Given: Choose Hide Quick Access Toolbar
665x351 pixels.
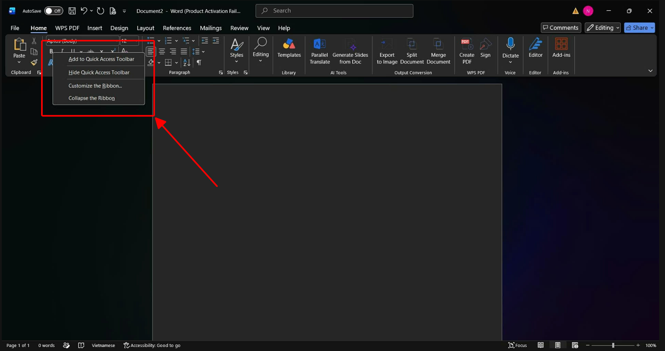Looking at the screenshot, I should pos(99,72).
